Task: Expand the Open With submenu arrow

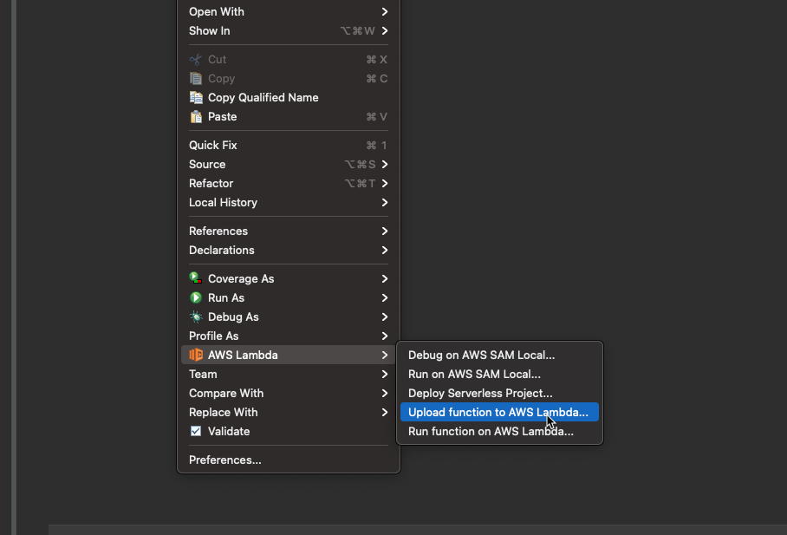Action: click(385, 11)
